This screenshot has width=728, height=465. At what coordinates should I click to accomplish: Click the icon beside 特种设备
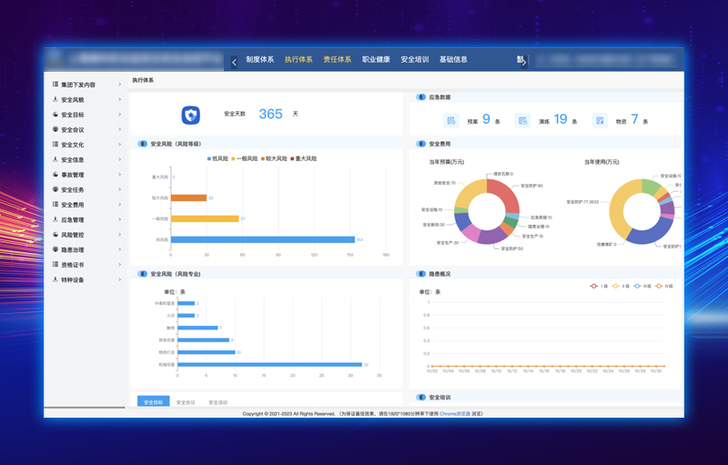coord(56,280)
